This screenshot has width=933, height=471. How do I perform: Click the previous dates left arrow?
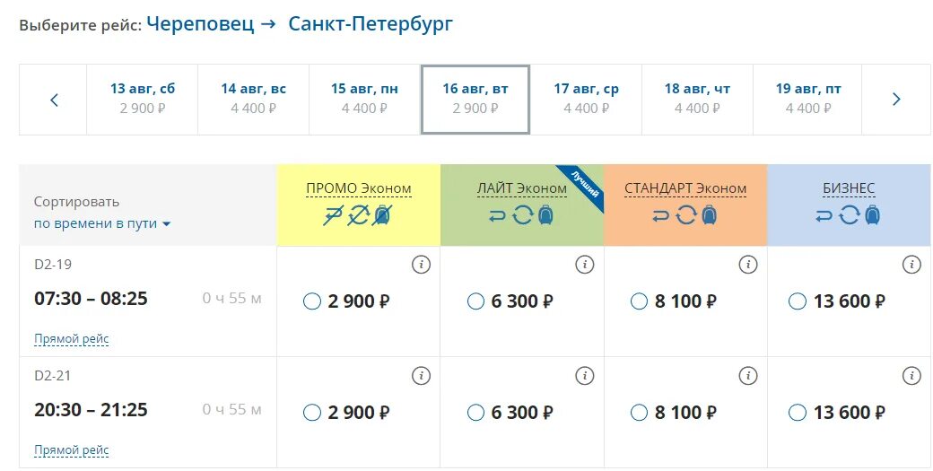pyautogui.click(x=54, y=100)
